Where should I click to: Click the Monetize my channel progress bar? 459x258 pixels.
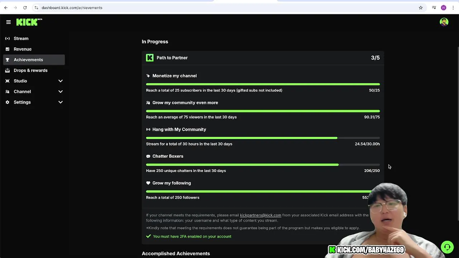tap(263, 84)
